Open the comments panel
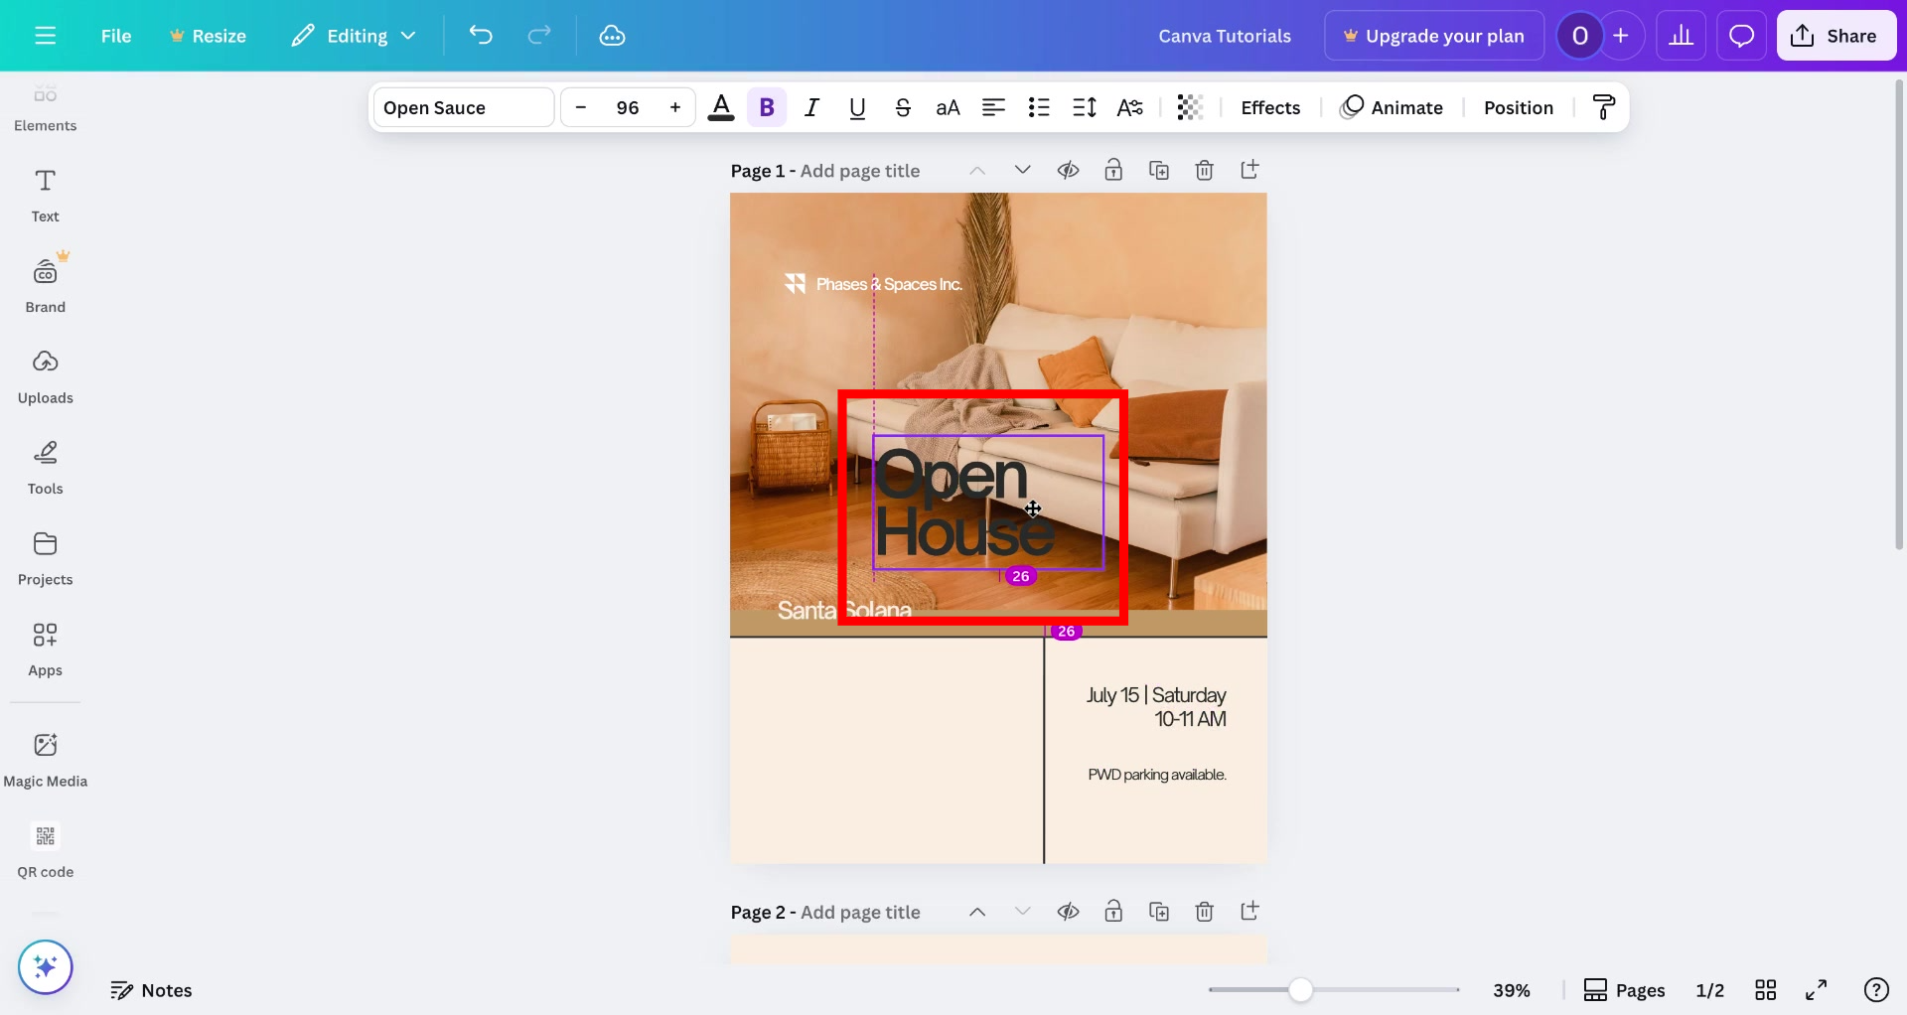Viewport: 1907px width, 1015px height. click(x=1741, y=35)
